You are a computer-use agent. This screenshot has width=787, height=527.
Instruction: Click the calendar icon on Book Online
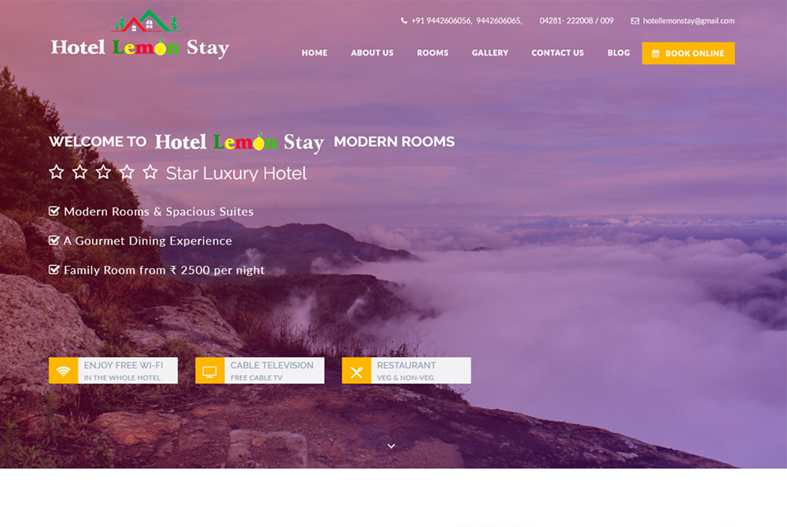tap(656, 53)
